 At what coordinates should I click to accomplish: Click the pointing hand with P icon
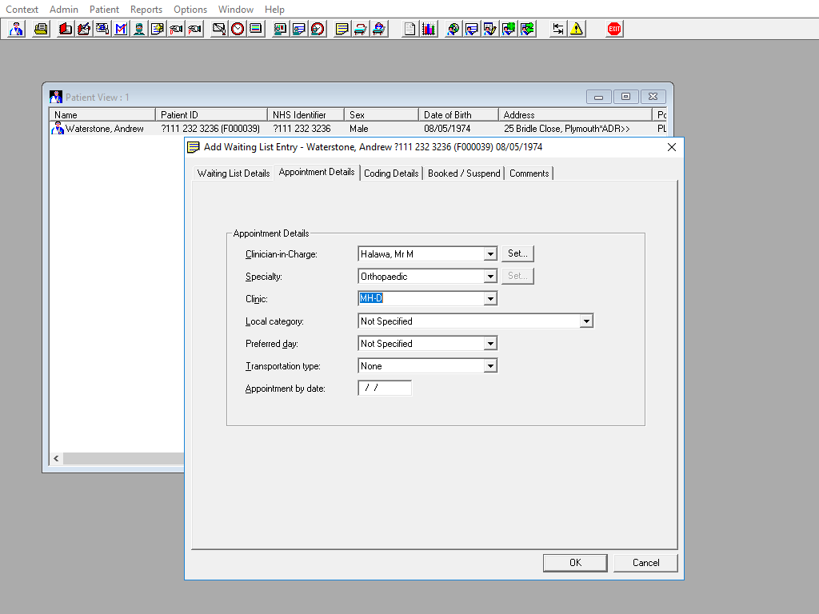pyautogui.click(x=194, y=29)
